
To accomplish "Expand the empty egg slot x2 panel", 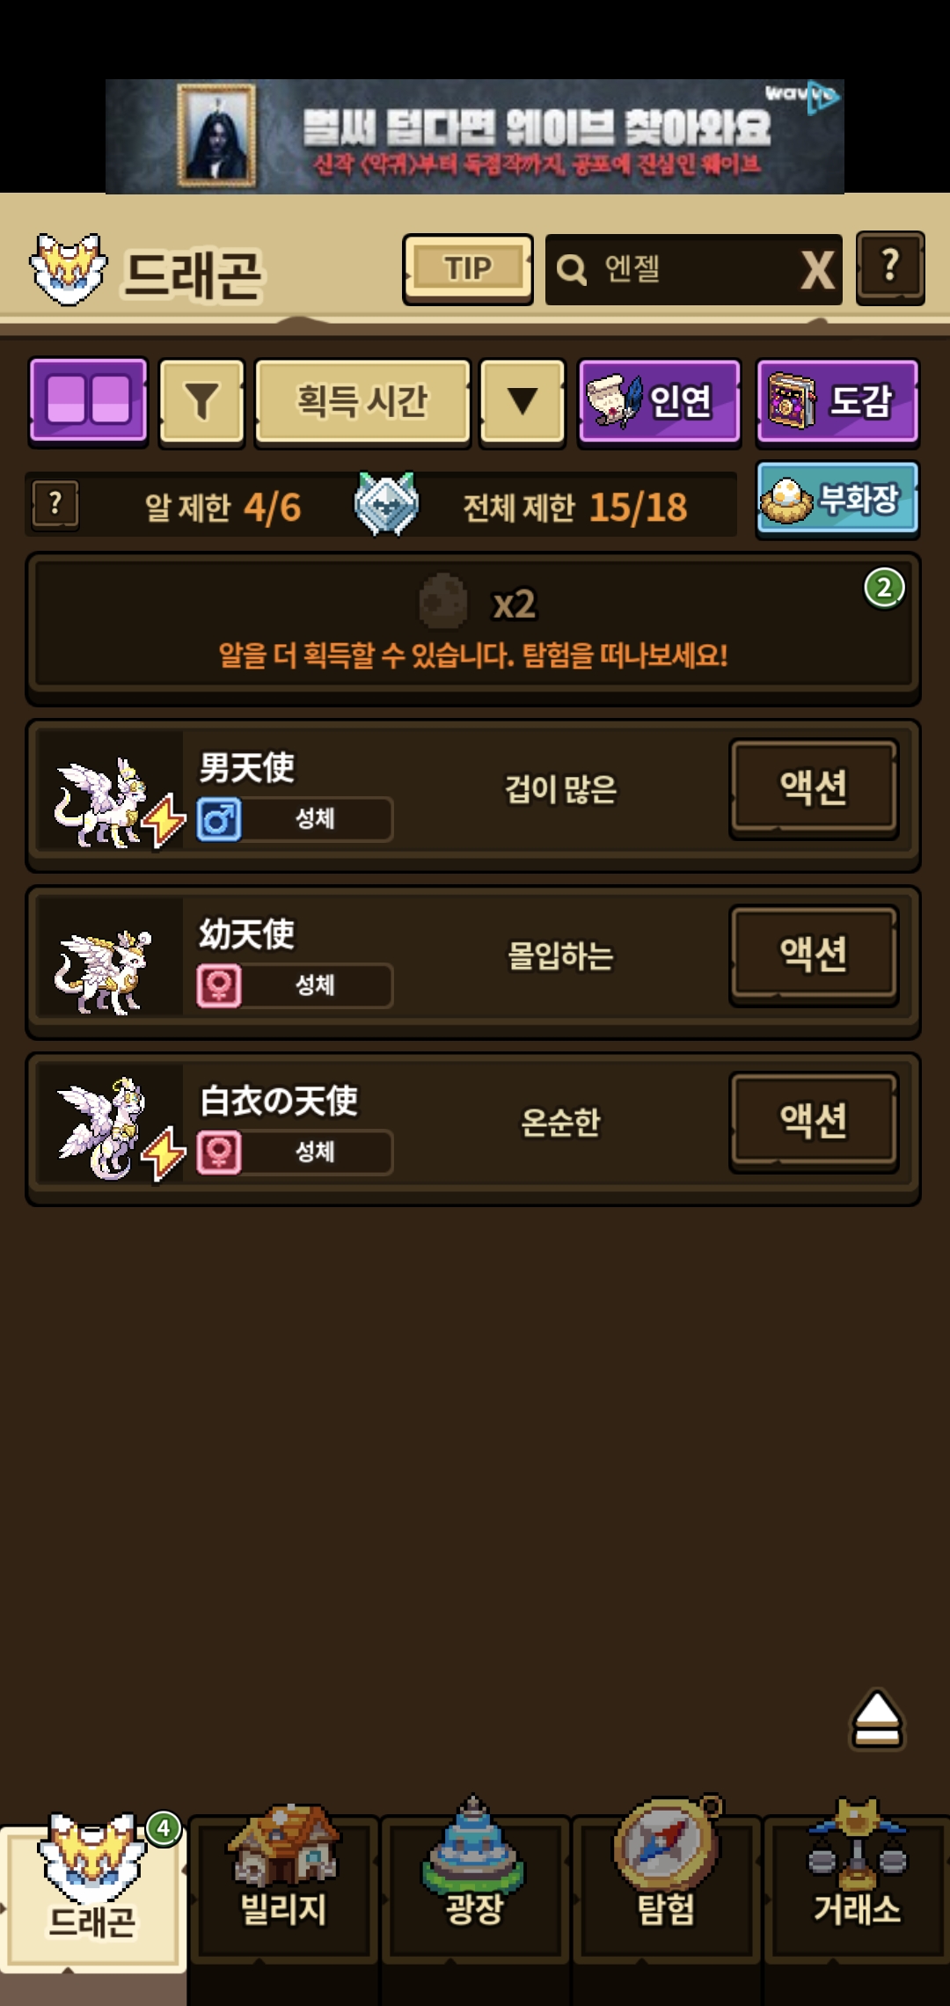I will click(x=473, y=628).
